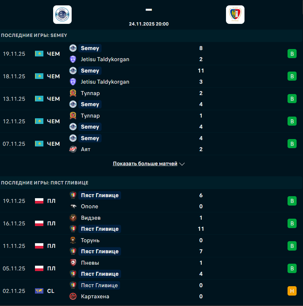Open Пяст Гливице team in 16.11.25 match
This screenshot has width=303, height=306.
click(100, 229)
